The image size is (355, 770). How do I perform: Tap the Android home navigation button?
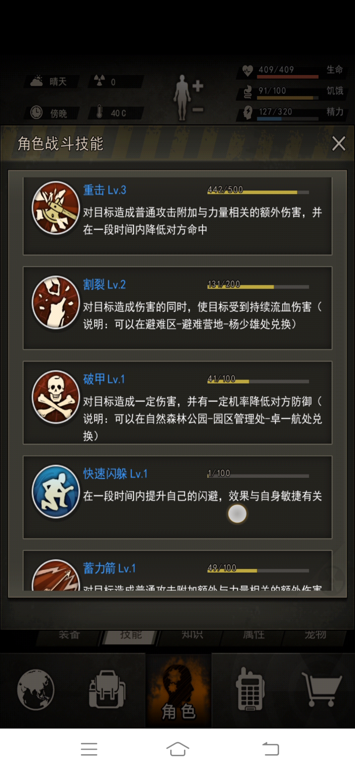(178, 749)
